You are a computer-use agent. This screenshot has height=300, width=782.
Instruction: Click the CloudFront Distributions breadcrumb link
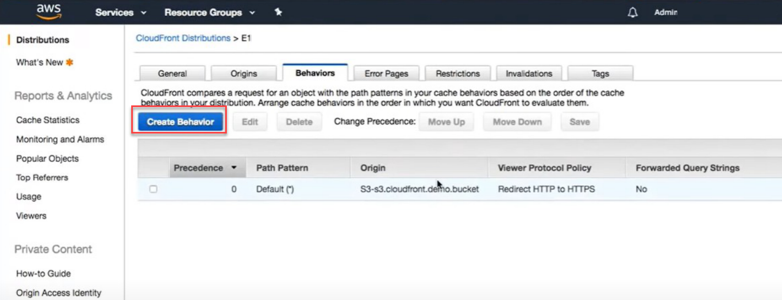[183, 38]
